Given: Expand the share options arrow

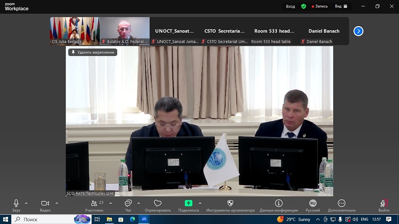Looking at the screenshot, I should [200, 203].
